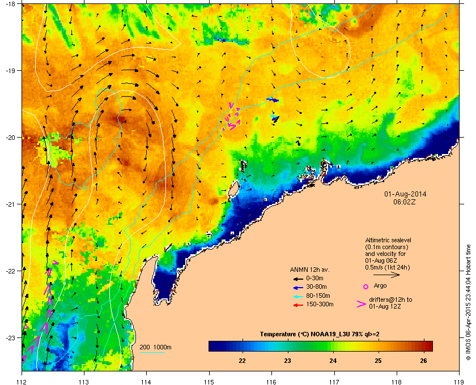Screen dimensions: 476x385
Task: Click the 'ANMN 12h av.' legend heading
Action: pyautogui.click(x=309, y=269)
